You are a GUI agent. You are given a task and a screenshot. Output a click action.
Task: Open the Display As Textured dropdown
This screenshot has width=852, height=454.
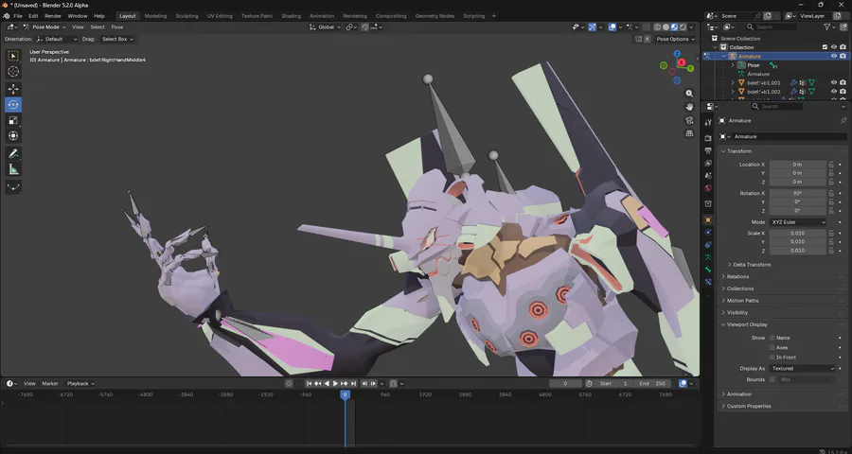[x=802, y=368]
